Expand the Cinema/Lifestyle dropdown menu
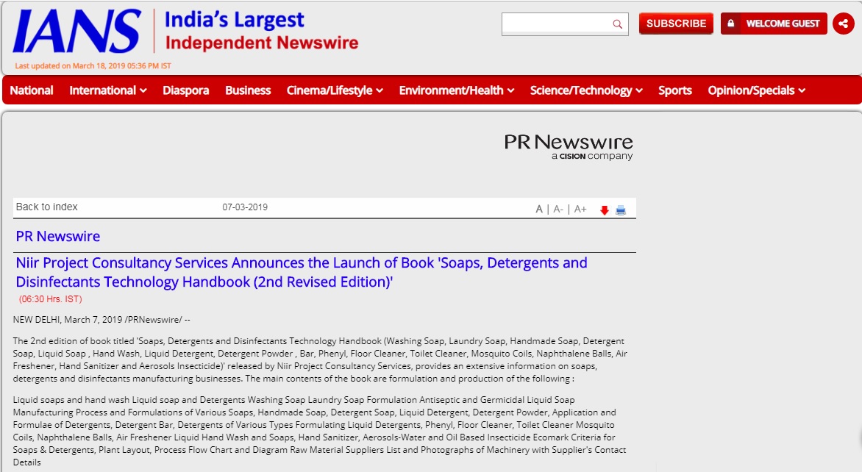 pos(335,90)
